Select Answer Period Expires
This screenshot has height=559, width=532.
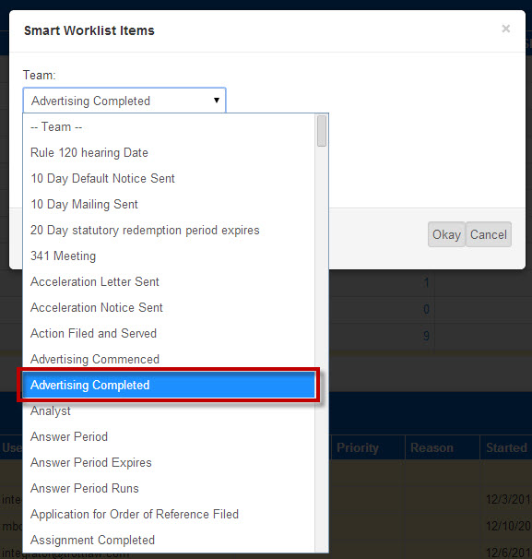[x=169, y=462]
